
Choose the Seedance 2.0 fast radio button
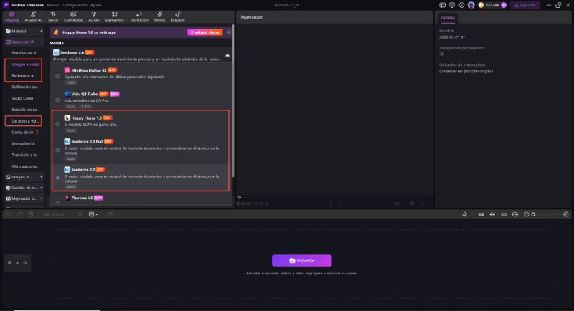click(x=57, y=150)
